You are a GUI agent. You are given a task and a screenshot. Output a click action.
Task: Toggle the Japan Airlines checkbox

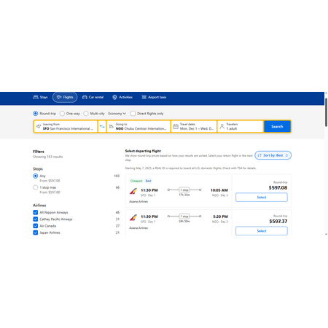click(36, 233)
